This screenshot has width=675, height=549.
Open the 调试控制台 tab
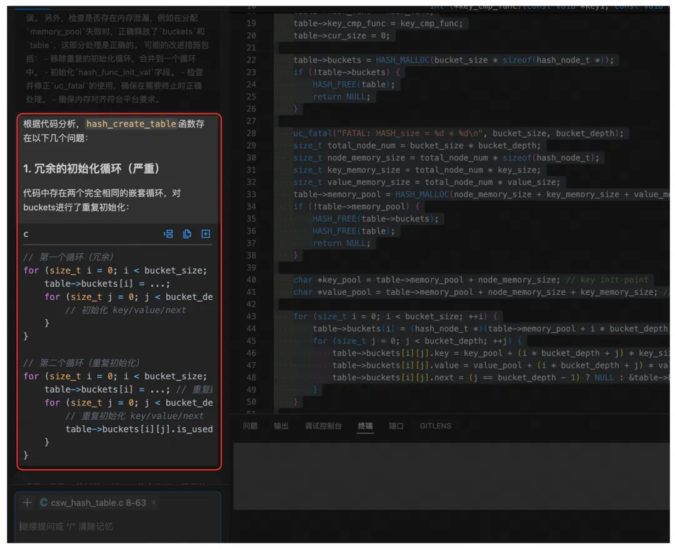(323, 426)
